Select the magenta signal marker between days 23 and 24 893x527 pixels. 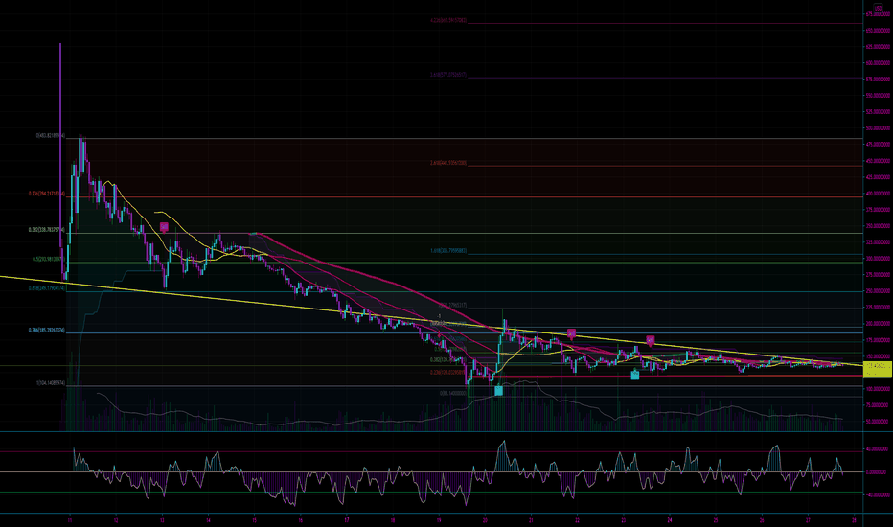(651, 341)
